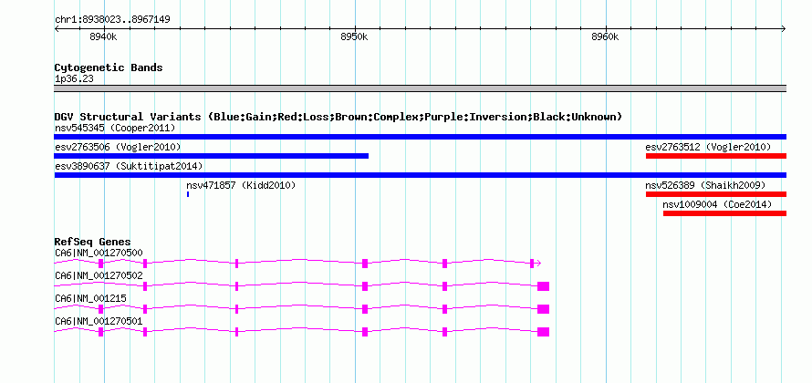Image resolution: width=812 pixels, height=383 pixels.
Task: Select the gray 1p36.23 cytogenetic band bar
Action: 420,88
